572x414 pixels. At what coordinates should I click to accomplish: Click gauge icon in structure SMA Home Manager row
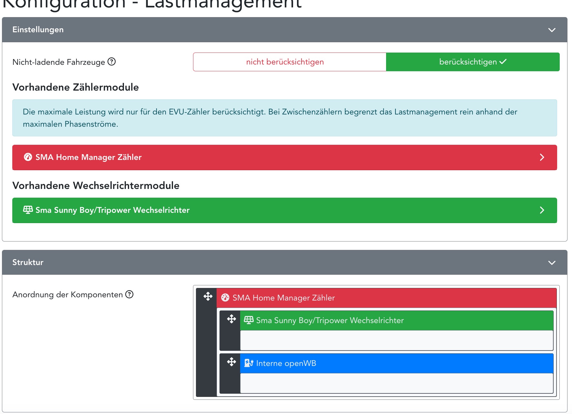[225, 298]
